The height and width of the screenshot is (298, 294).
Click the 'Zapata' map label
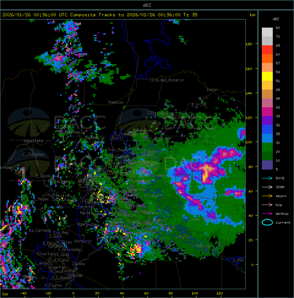click(78, 264)
